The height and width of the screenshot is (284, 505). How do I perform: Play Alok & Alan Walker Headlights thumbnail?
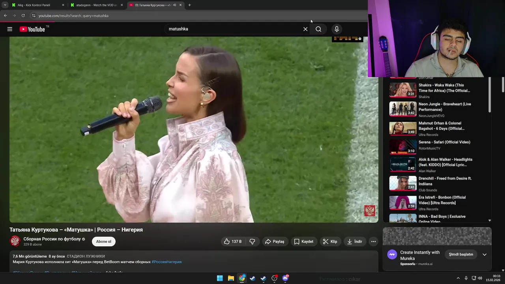pos(403,165)
